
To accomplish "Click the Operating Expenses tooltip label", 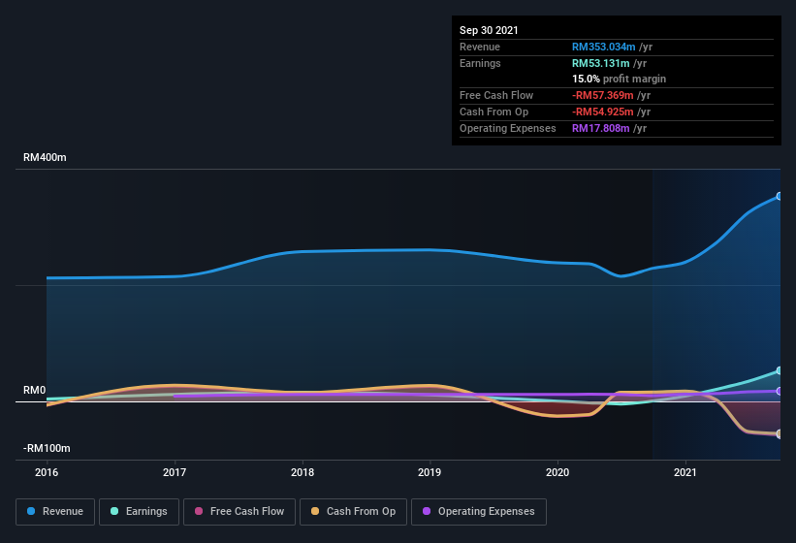I will 508,128.
